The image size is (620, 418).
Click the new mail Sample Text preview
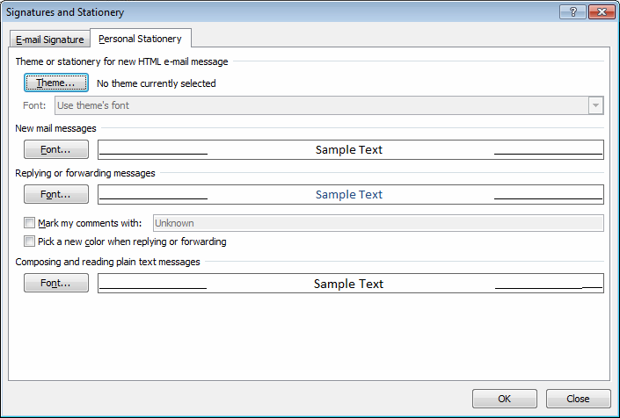click(350, 149)
